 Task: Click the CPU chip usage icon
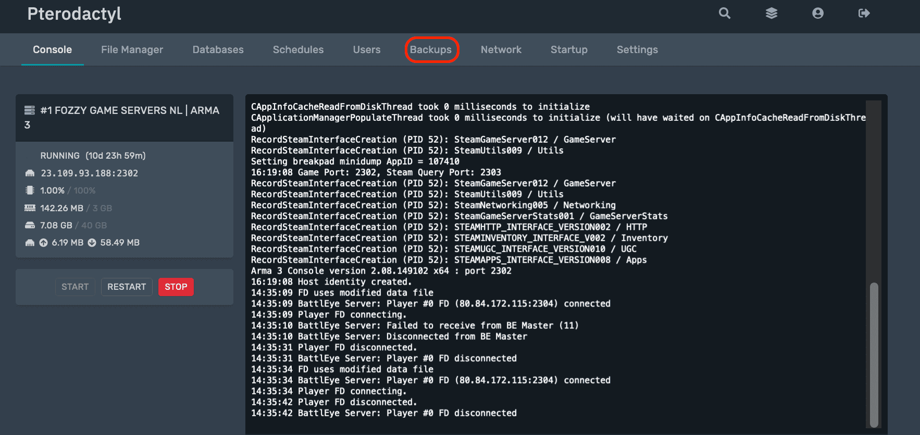(30, 190)
